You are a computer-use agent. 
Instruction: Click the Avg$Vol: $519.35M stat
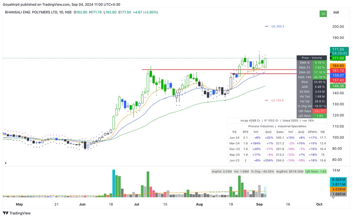[289, 171]
